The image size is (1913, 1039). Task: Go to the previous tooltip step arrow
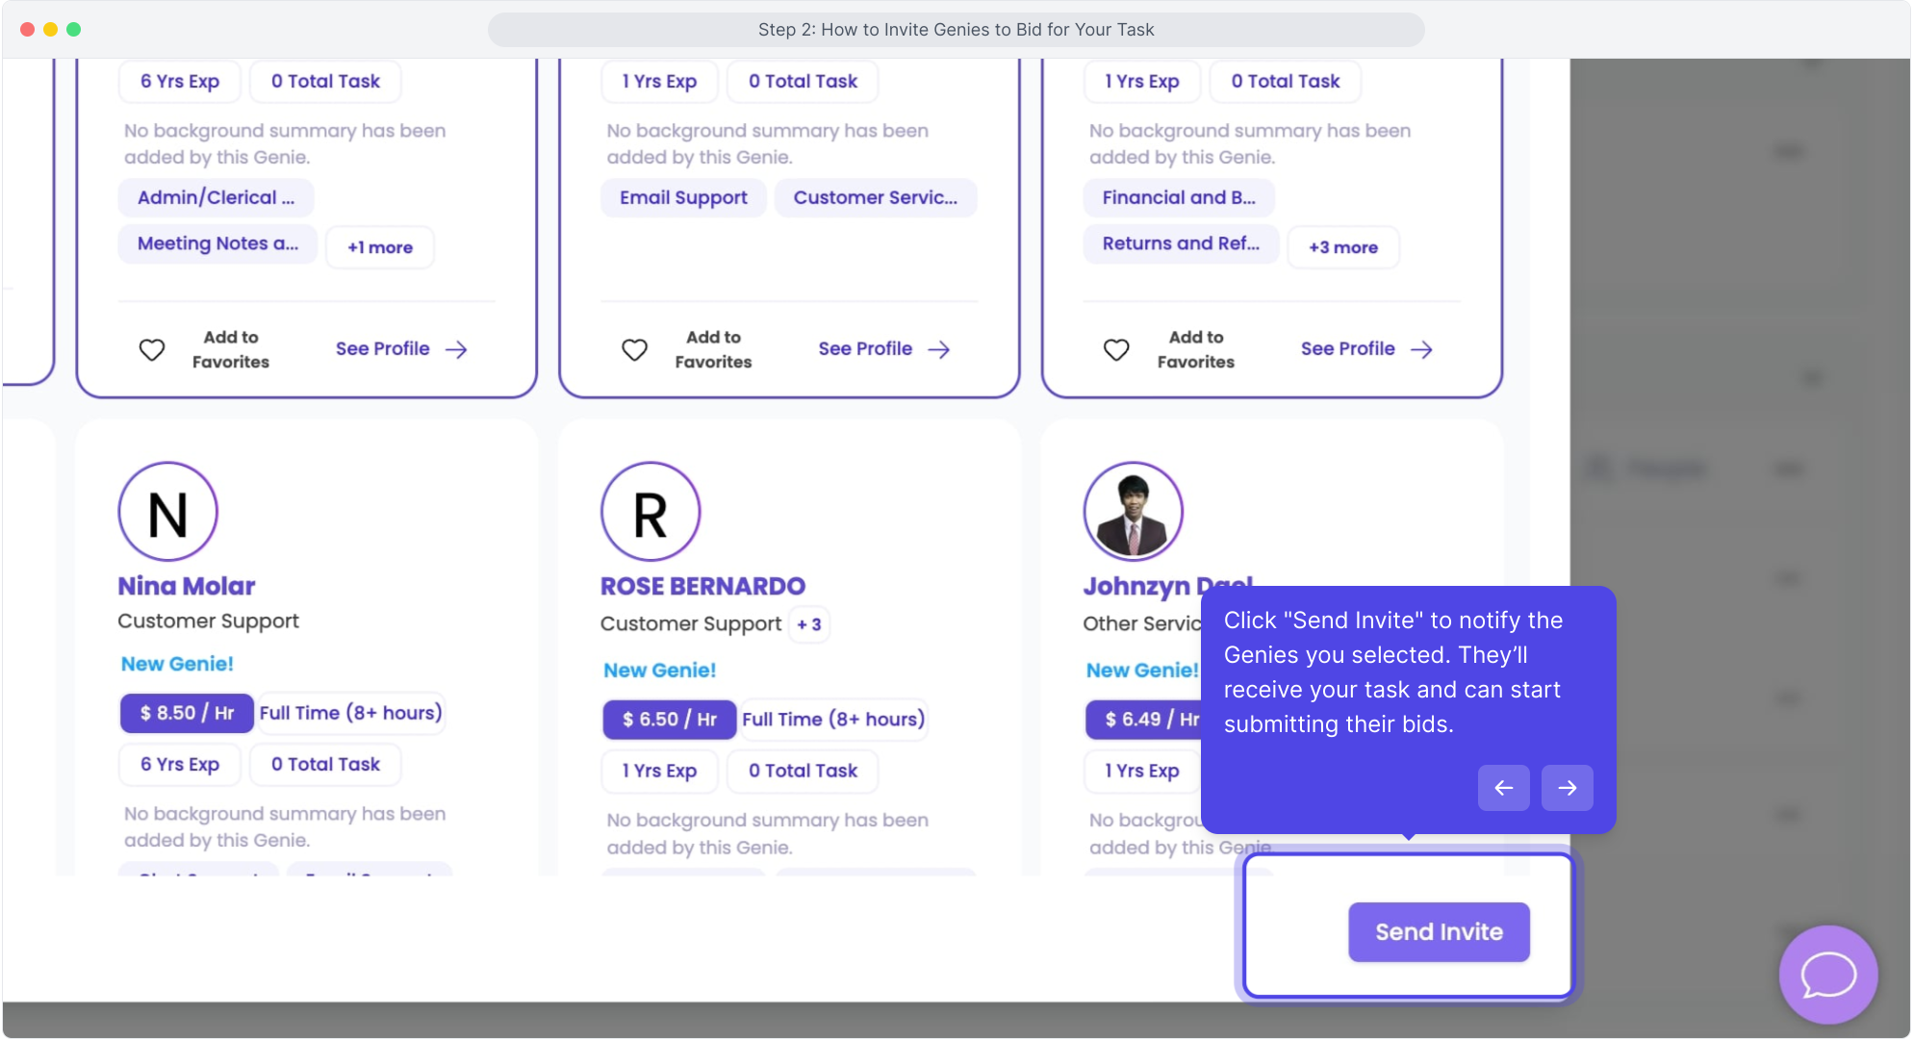pos(1503,788)
